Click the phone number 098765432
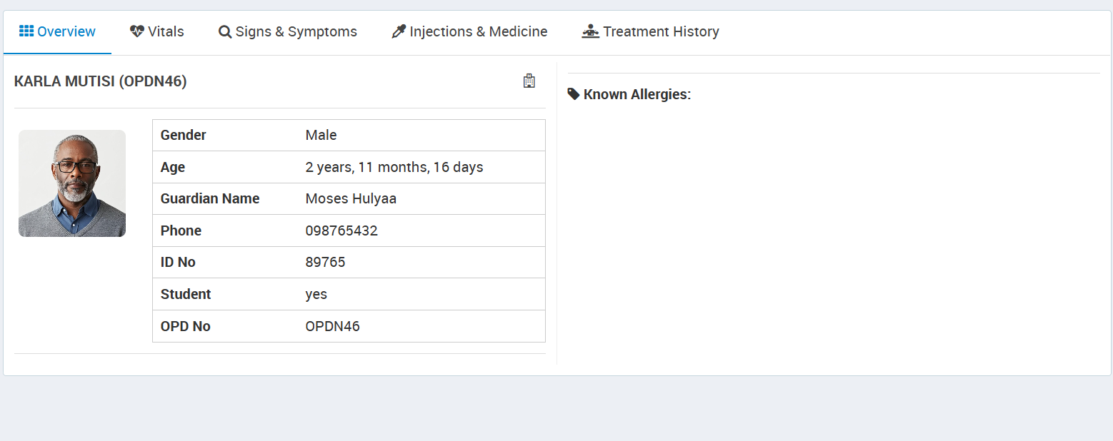 click(x=341, y=230)
